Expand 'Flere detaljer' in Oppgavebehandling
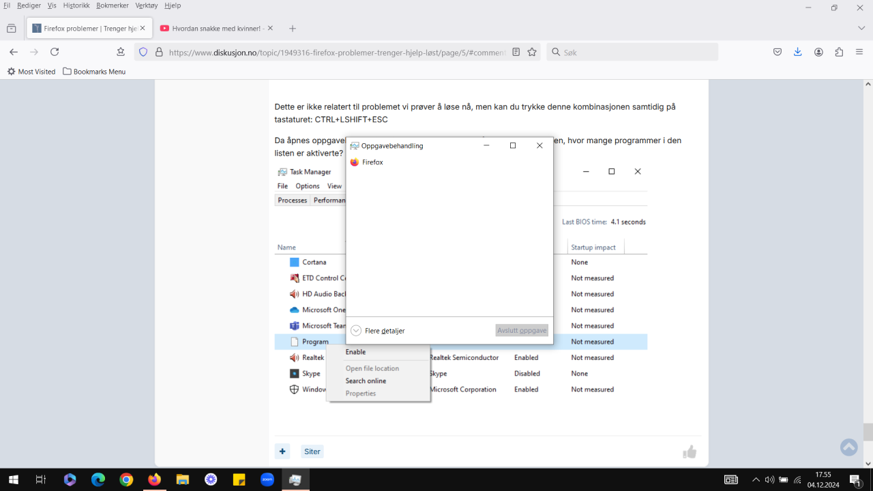Image resolution: width=873 pixels, height=491 pixels. click(378, 331)
